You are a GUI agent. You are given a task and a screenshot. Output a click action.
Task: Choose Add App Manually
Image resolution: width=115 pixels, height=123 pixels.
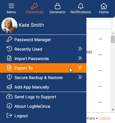tap(43, 87)
